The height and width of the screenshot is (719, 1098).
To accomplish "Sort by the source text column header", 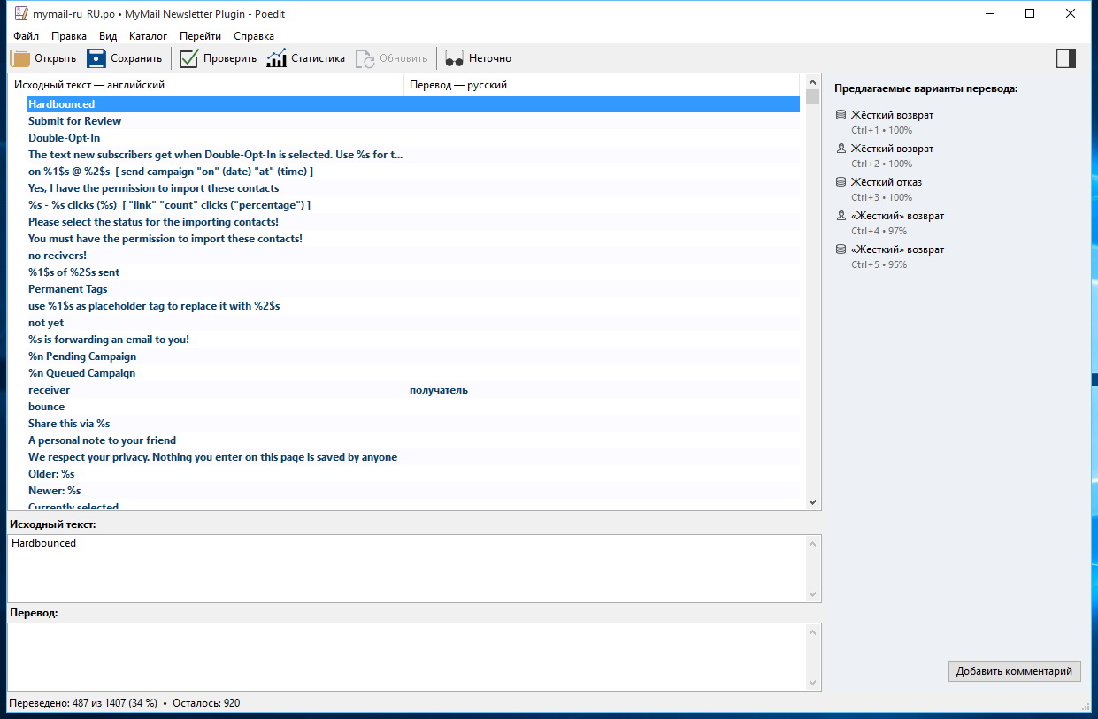I will (x=205, y=85).
